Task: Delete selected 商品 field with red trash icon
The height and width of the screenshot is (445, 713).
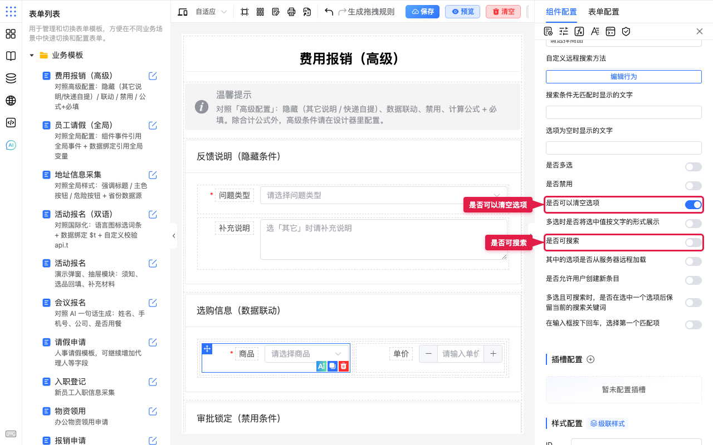Action: coord(344,366)
